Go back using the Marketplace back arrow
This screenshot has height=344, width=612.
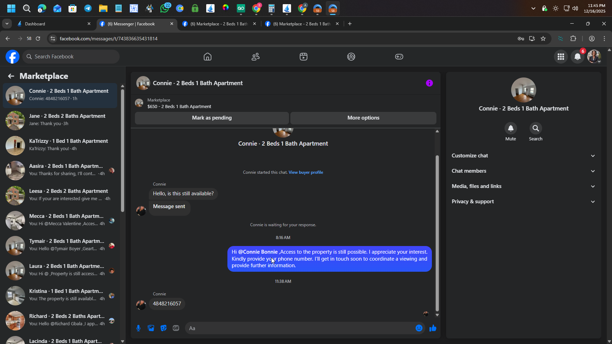coord(11,76)
